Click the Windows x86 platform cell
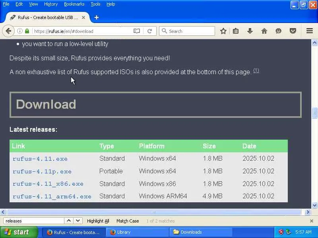318x238 pixels. point(157,184)
